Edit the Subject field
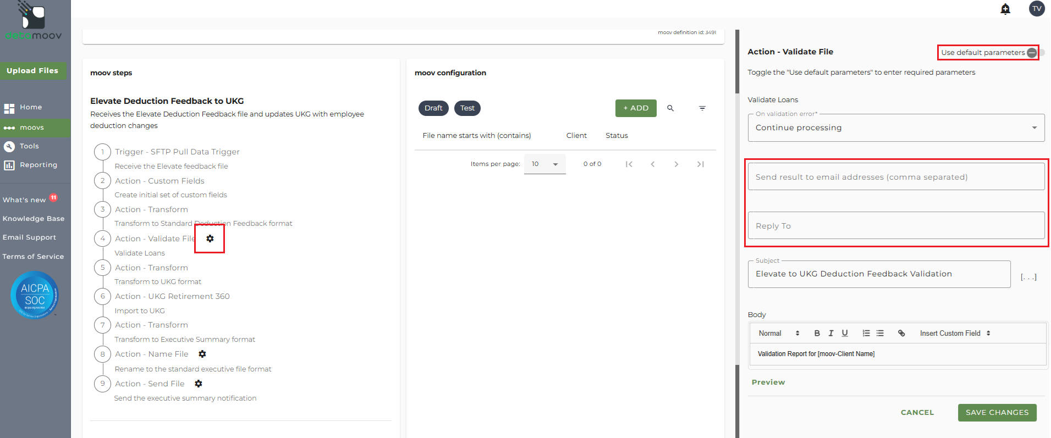 (879, 274)
